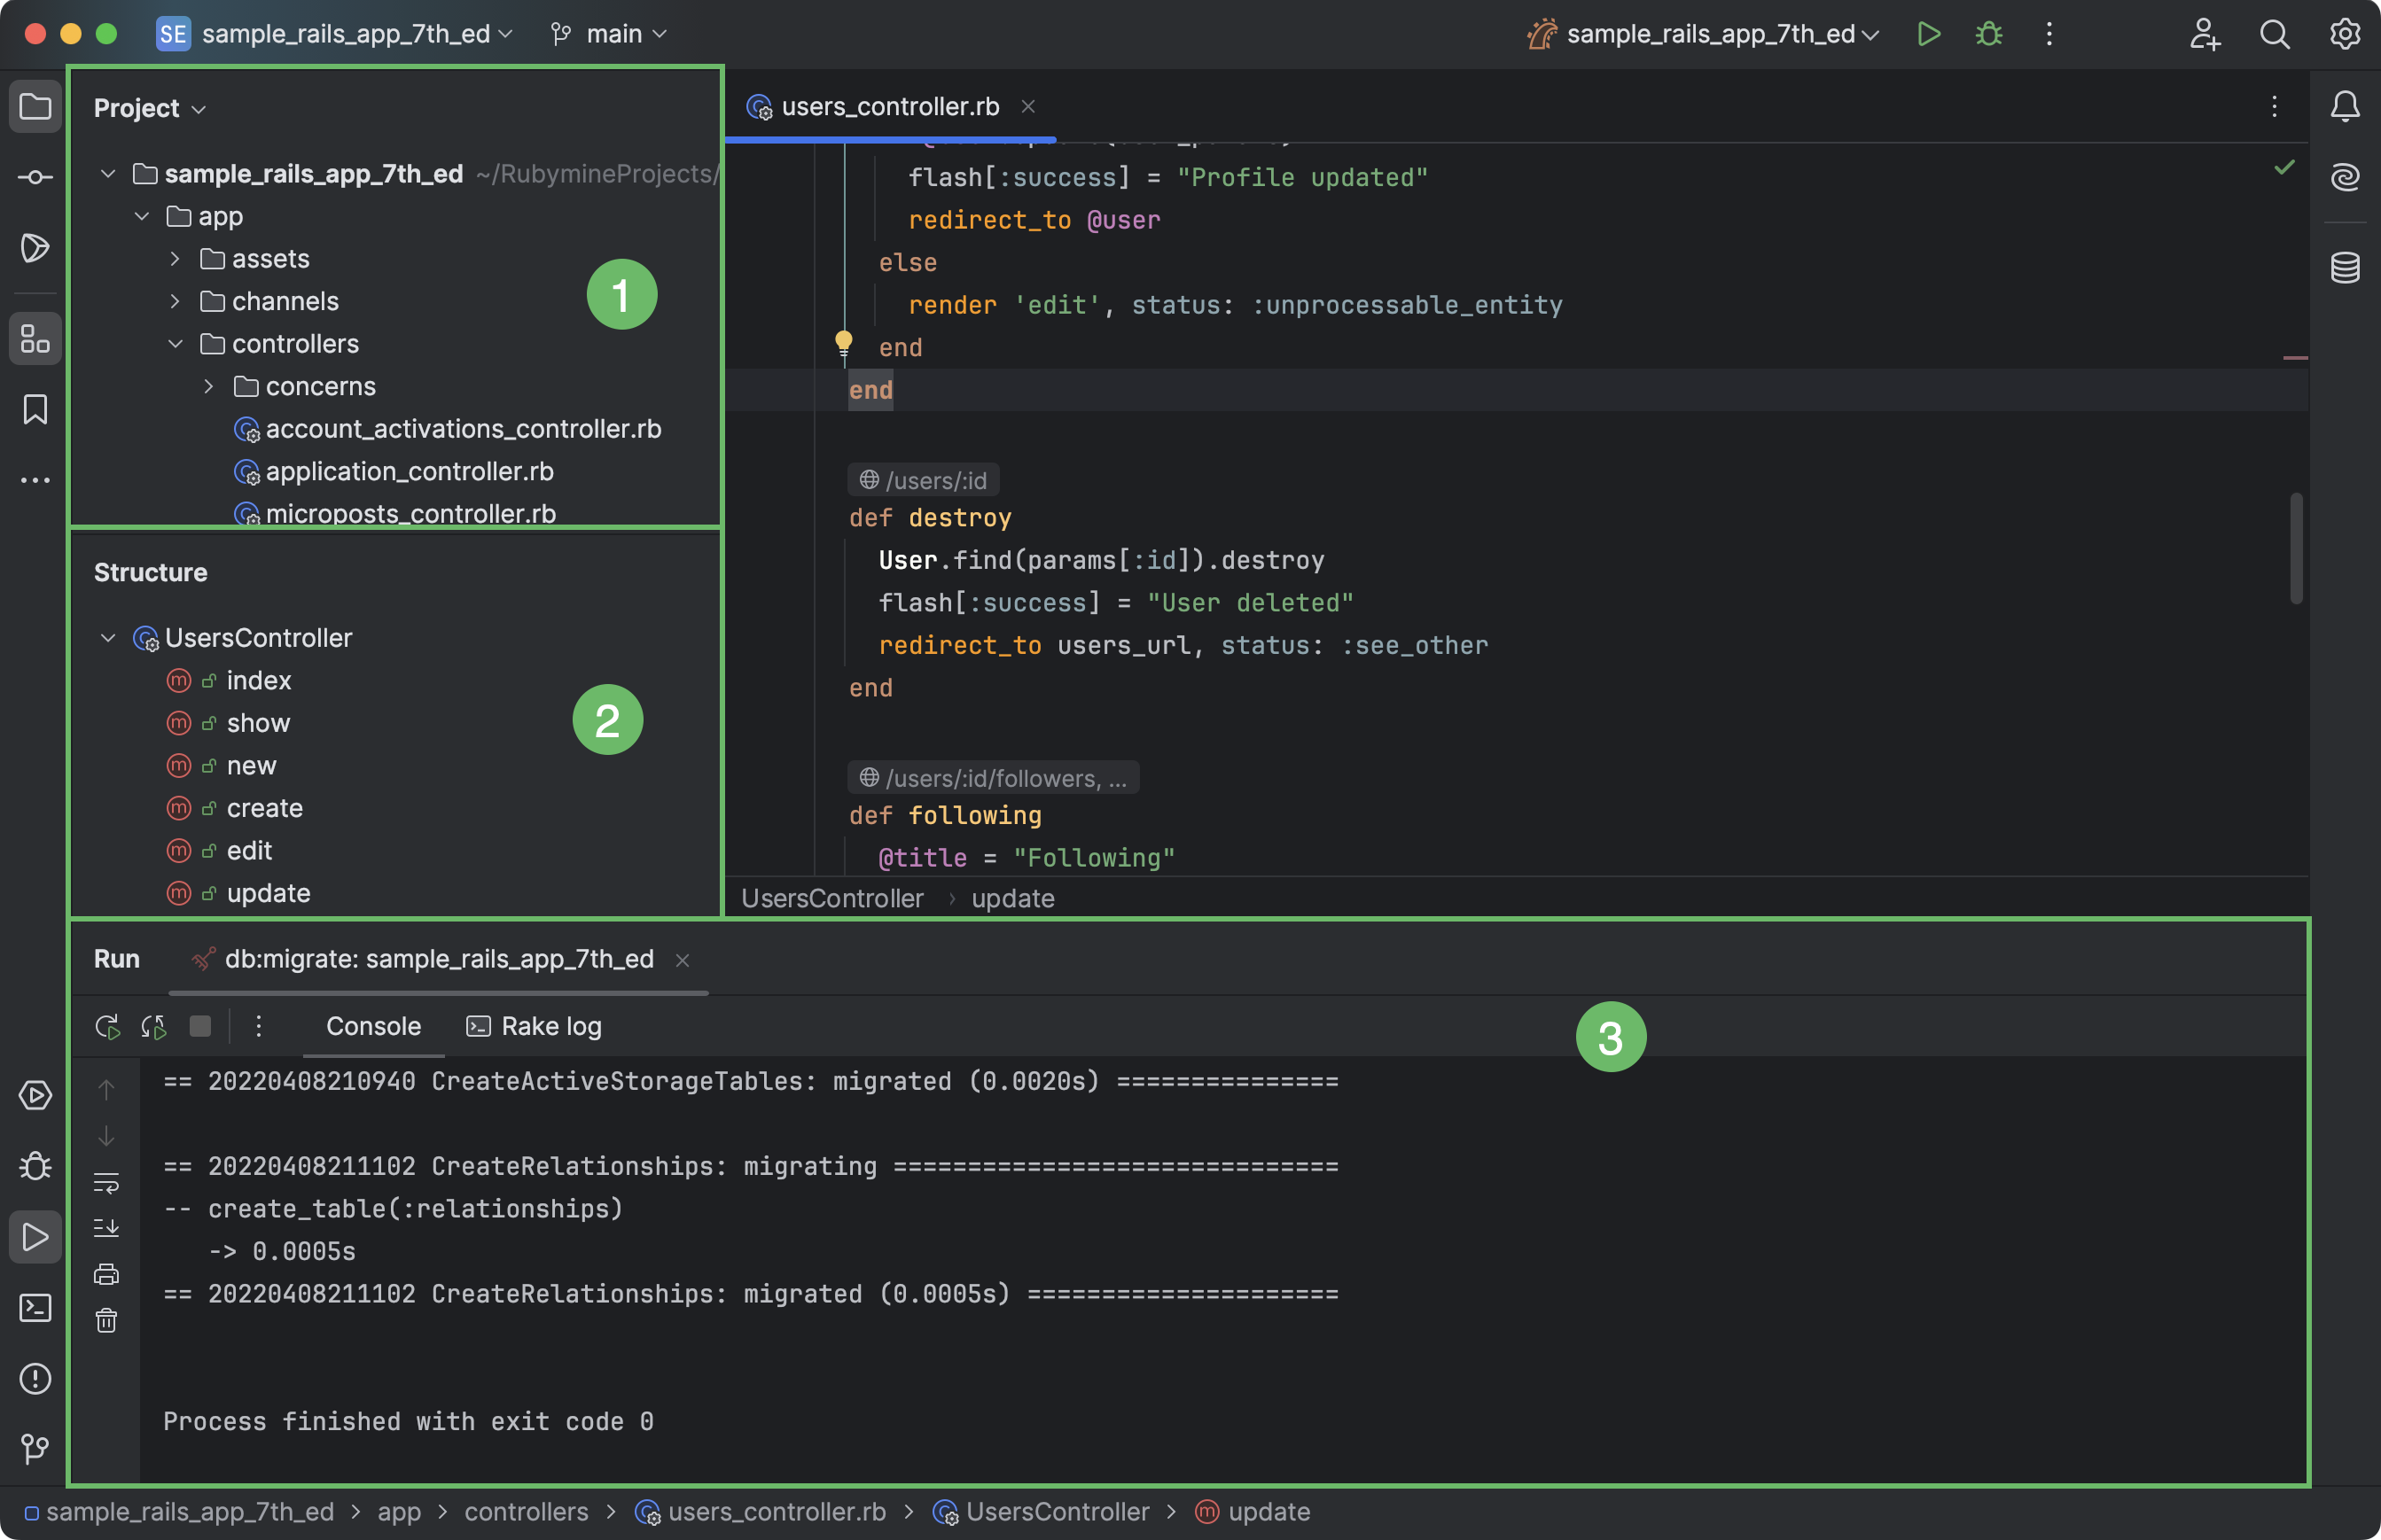The width and height of the screenshot is (2381, 1540).
Task: Toggle scroll to end in console
Action: (106, 1227)
